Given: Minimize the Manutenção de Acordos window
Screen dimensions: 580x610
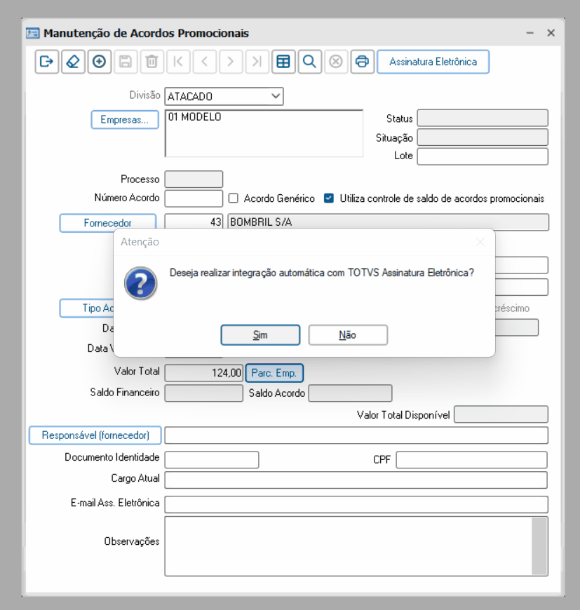Looking at the screenshot, I should point(530,33).
